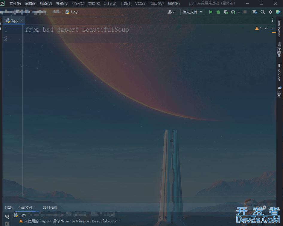
Task: Toggle editor preview icon below the eye
Action: tap(7, 224)
